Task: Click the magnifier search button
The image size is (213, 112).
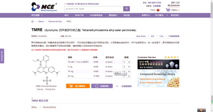Action: click(126, 9)
